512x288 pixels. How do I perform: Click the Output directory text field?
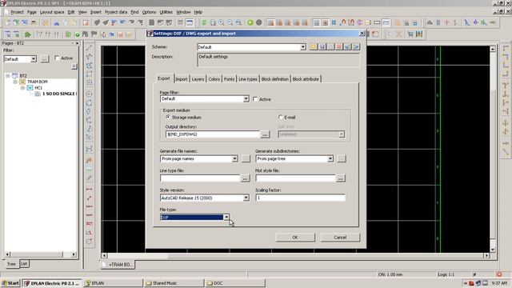(213, 134)
